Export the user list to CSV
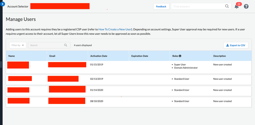 pyautogui.click(x=236, y=45)
